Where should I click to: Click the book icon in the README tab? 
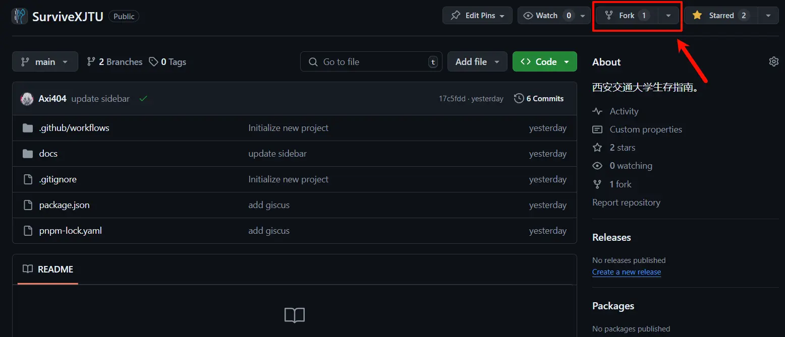[28, 269]
